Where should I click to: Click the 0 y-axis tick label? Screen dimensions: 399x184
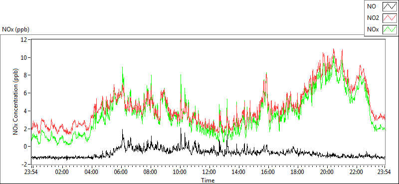[x=25, y=147]
